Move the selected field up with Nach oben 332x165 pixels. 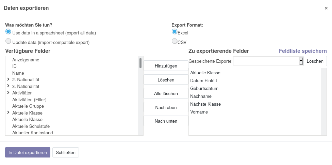[166, 107]
